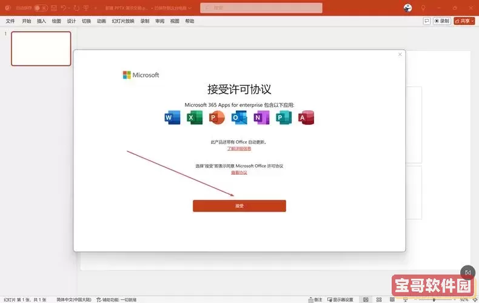Click 备注 notes in status bar
Screen dimensions: 479x303
[x=315, y=299]
